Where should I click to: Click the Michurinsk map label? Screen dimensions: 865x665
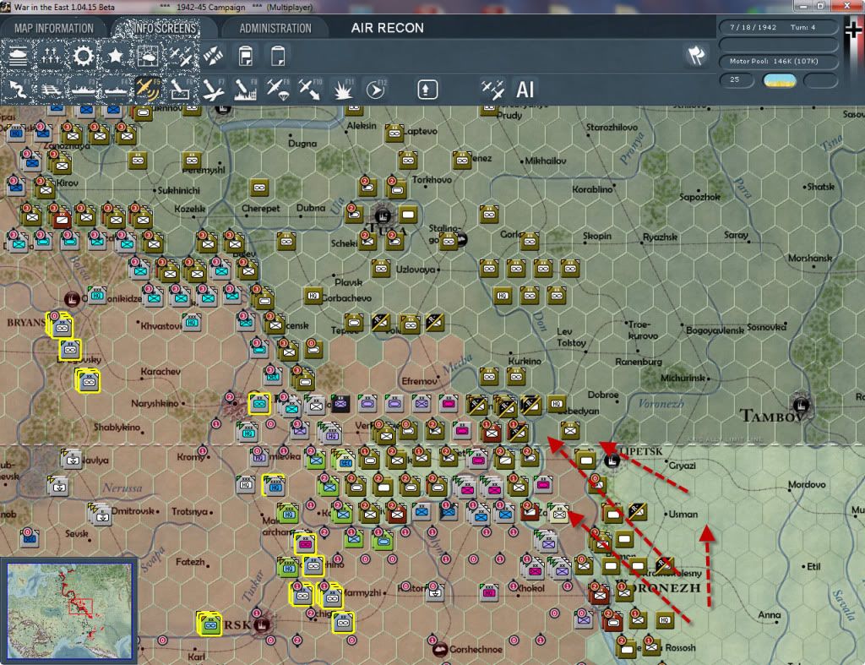(683, 378)
